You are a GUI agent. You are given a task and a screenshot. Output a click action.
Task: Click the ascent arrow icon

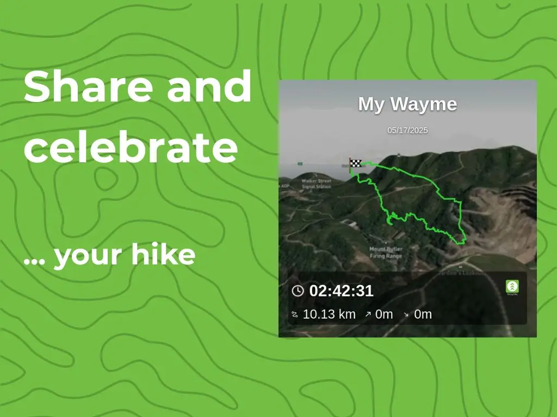pos(368,314)
